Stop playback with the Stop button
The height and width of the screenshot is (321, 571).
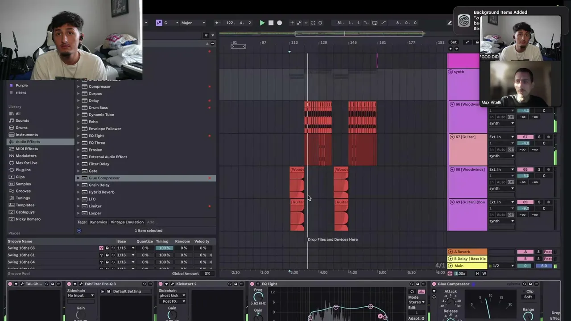tap(271, 23)
